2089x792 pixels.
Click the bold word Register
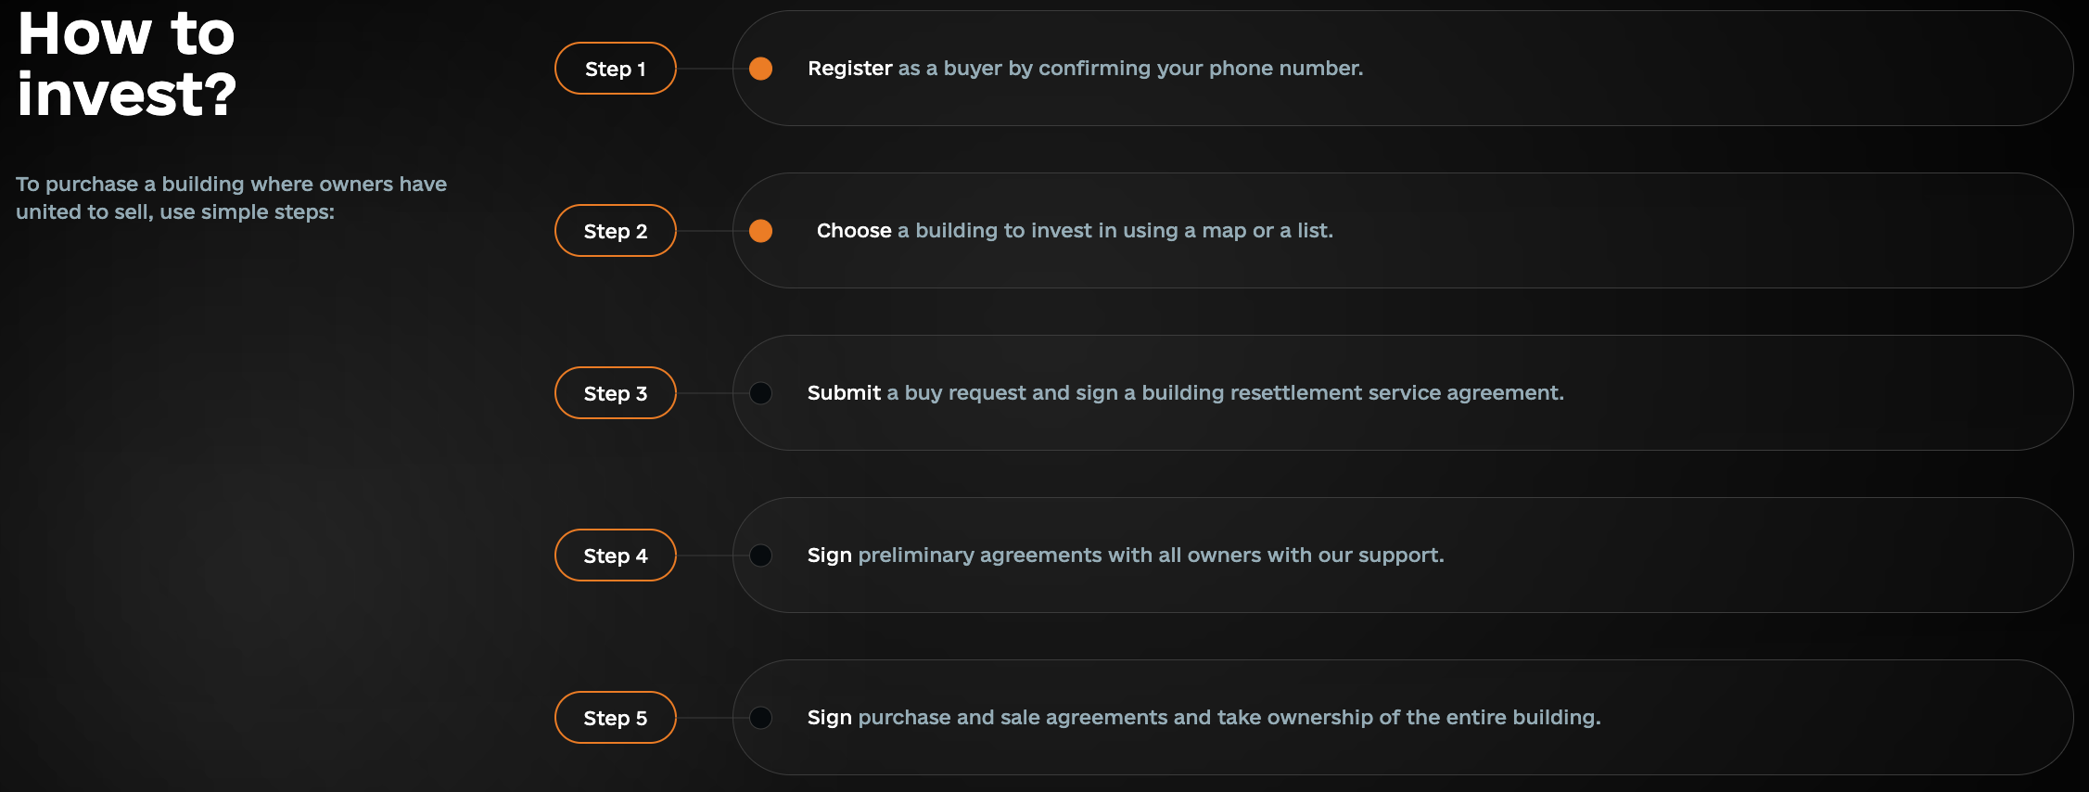[849, 69]
